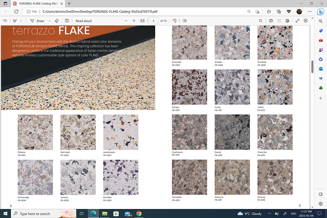Activate the Draw tool
The image size is (327, 218).
click(37, 21)
